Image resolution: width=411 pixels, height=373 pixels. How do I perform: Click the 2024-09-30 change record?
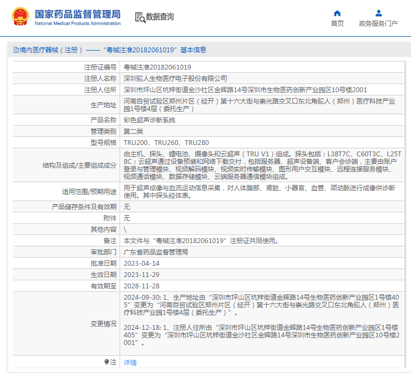click(x=261, y=305)
